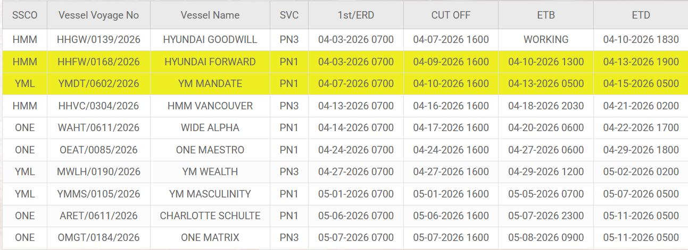
Task: Select the YM WEALTH vessel cell
Action: point(210,171)
